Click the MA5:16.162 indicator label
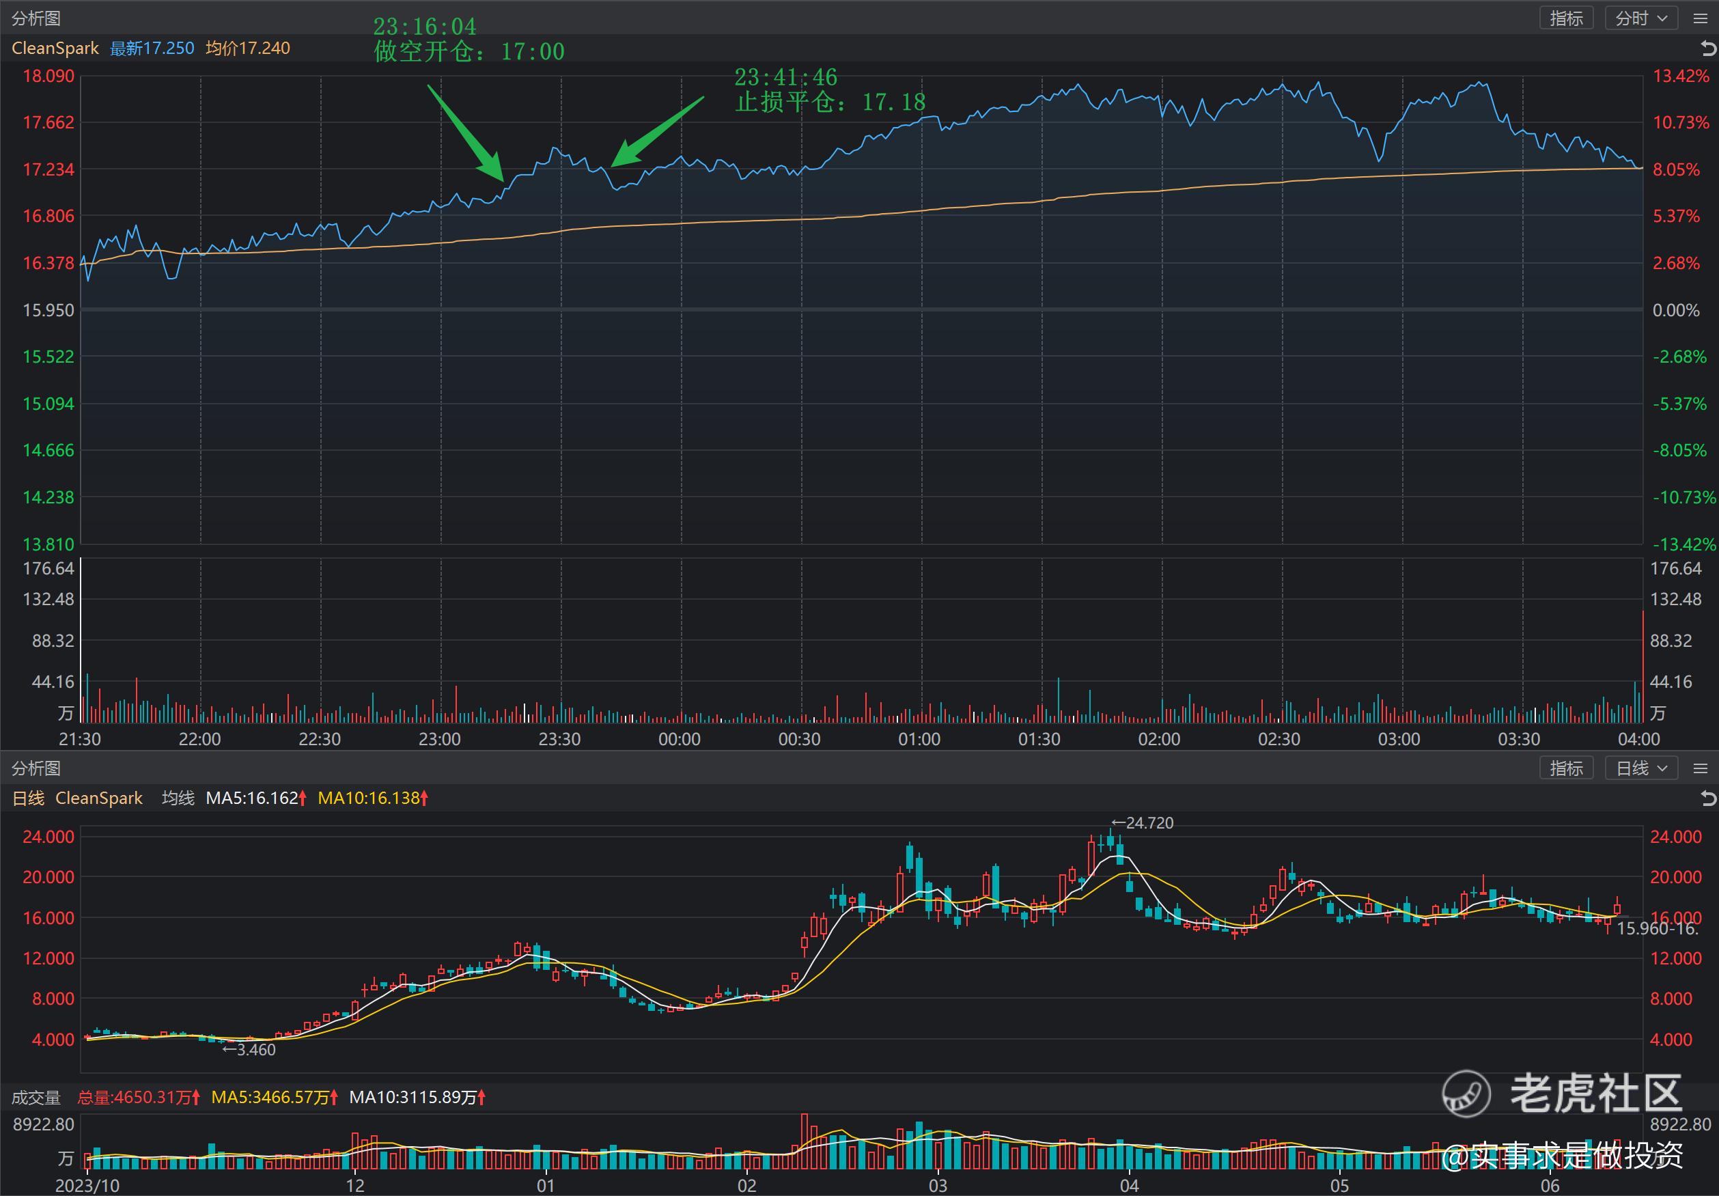 pos(256,798)
